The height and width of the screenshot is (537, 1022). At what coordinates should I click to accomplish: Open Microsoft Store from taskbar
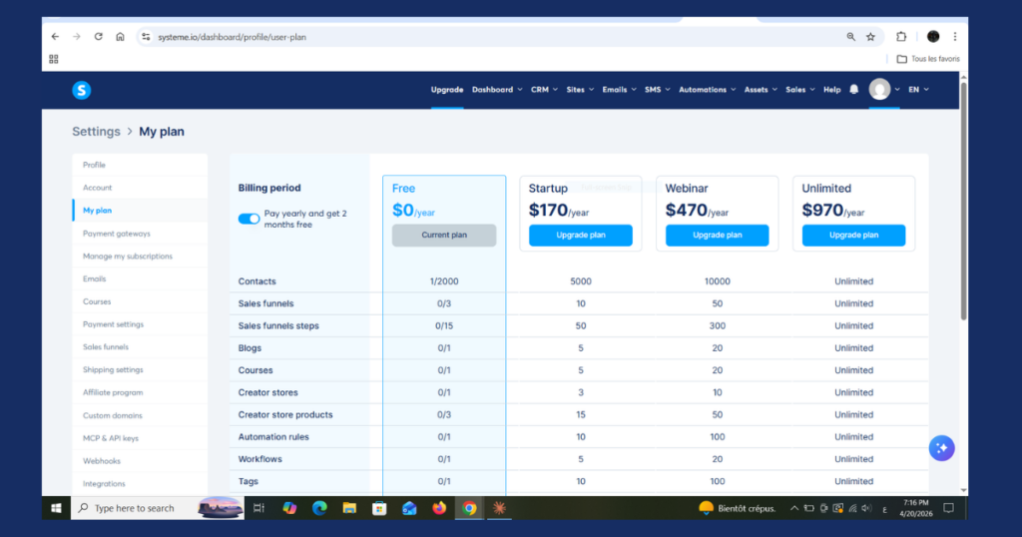click(379, 508)
